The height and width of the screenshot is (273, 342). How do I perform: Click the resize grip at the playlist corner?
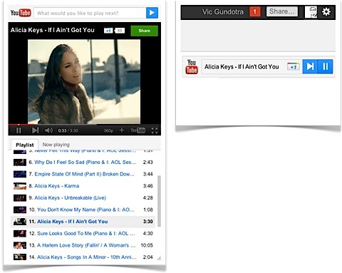point(159,258)
